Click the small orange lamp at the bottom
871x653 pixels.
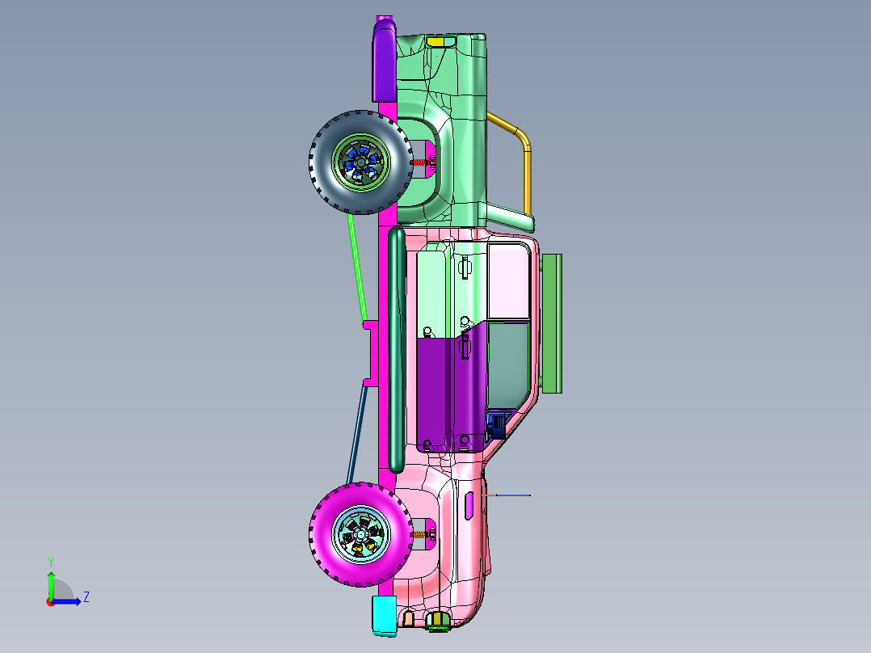point(408,618)
